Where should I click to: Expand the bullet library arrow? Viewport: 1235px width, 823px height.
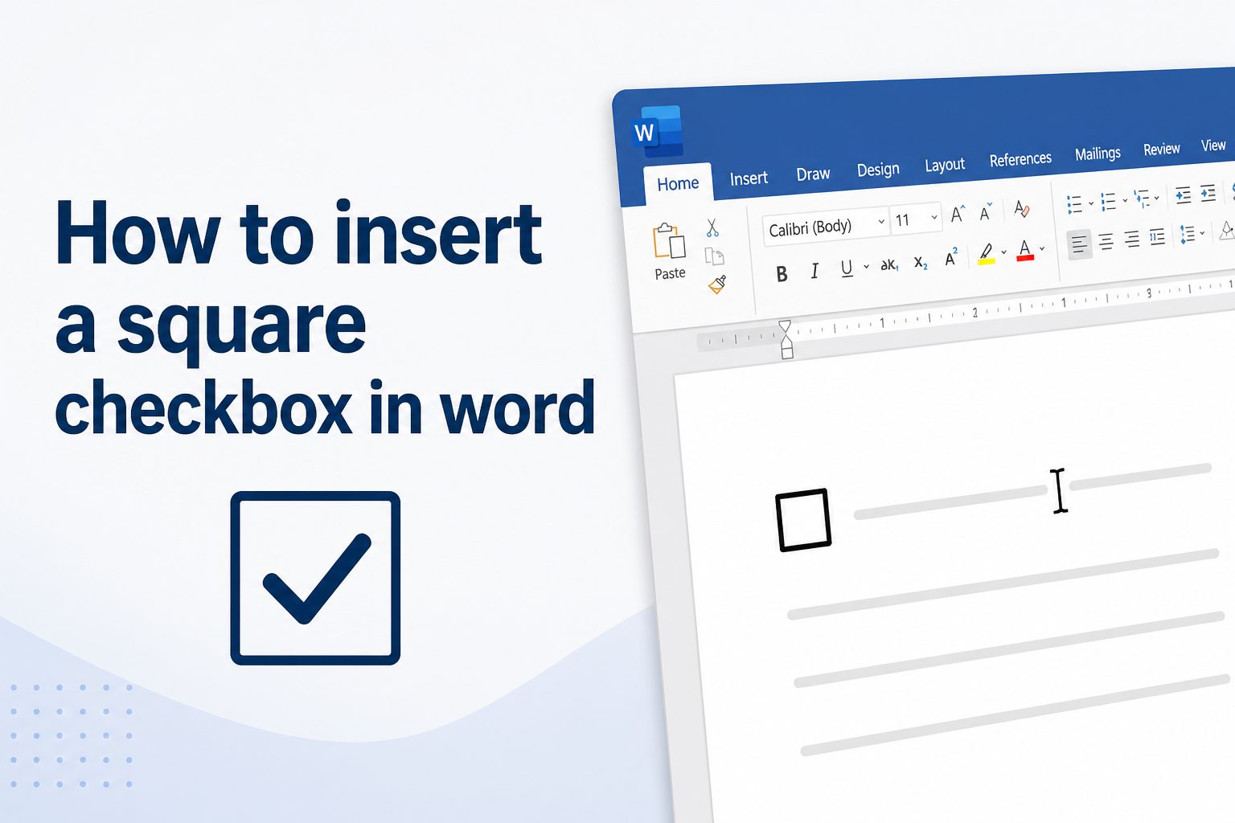tap(1090, 203)
